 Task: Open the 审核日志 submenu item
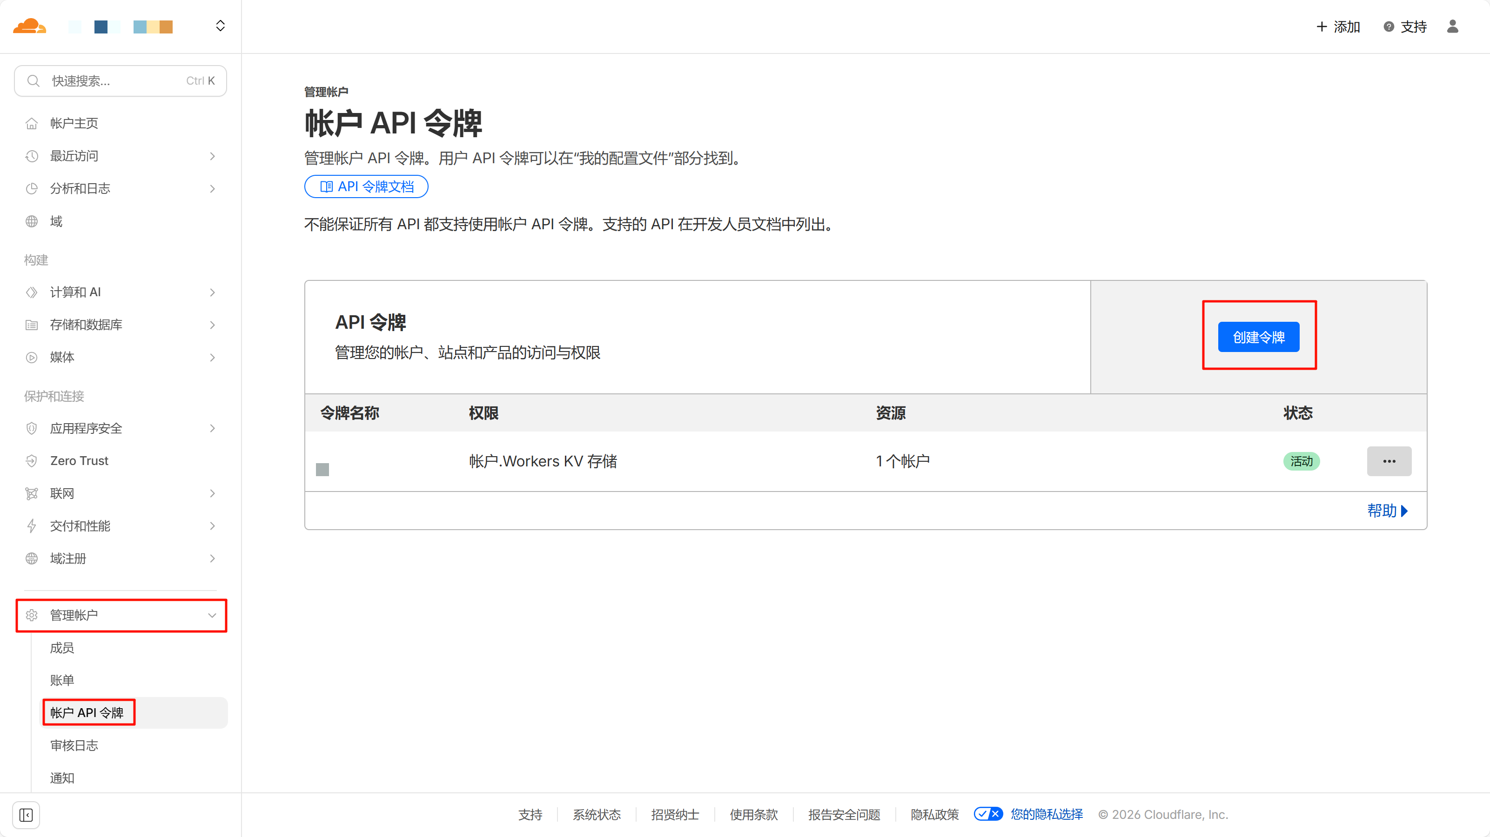click(x=74, y=745)
